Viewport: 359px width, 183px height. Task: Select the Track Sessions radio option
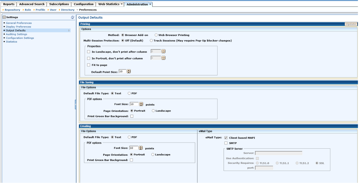(151, 41)
